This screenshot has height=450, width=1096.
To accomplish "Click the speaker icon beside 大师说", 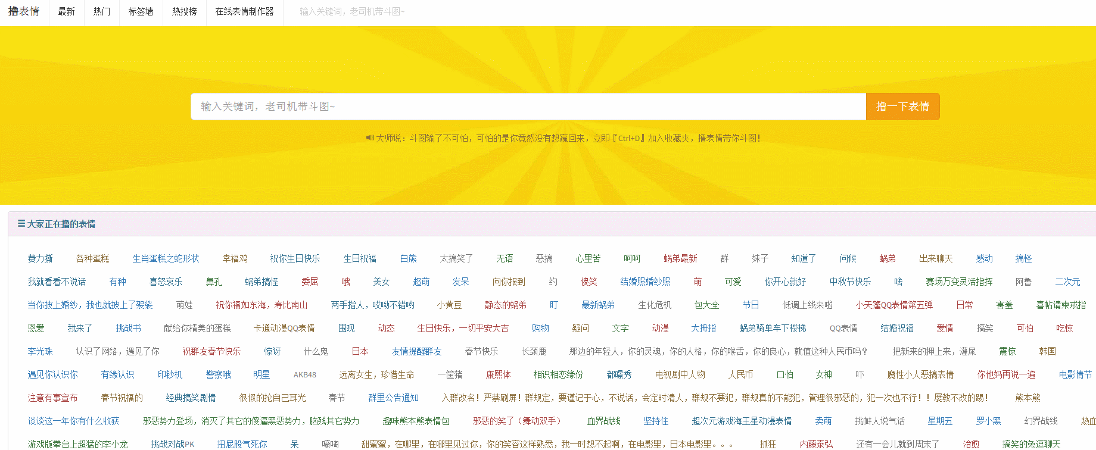I will 370,138.
